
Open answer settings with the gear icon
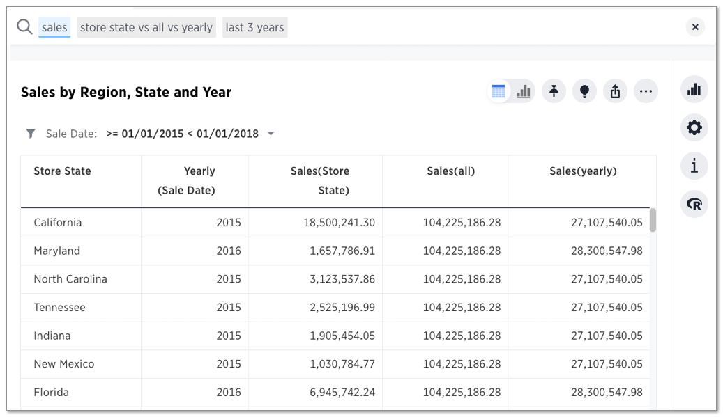pos(694,127)
